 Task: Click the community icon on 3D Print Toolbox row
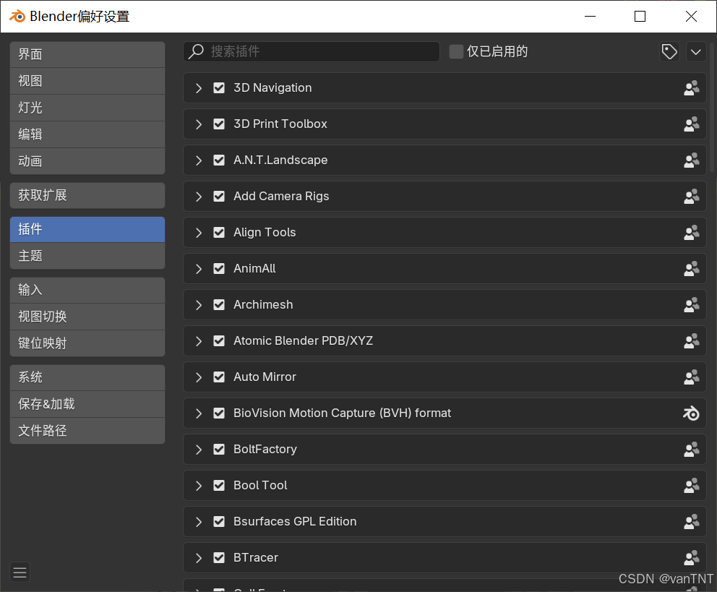(692, 124)
